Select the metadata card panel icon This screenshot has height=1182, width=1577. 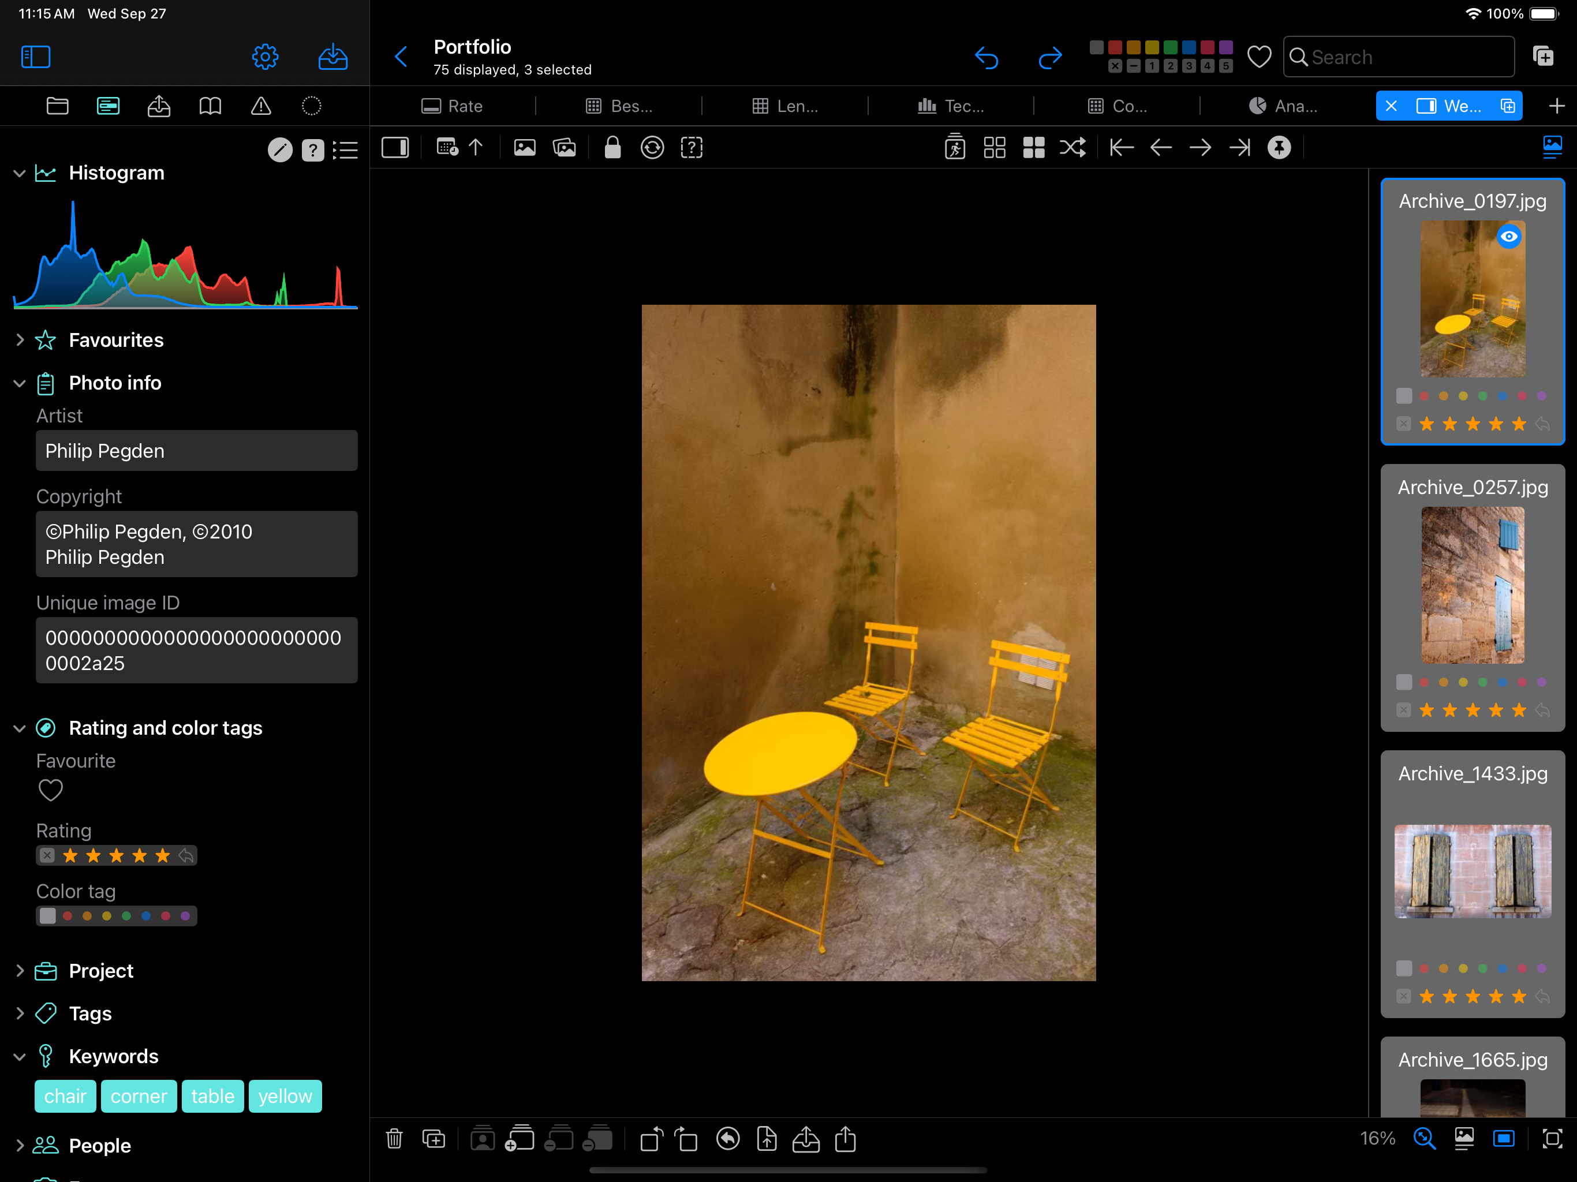pos(109,106)
